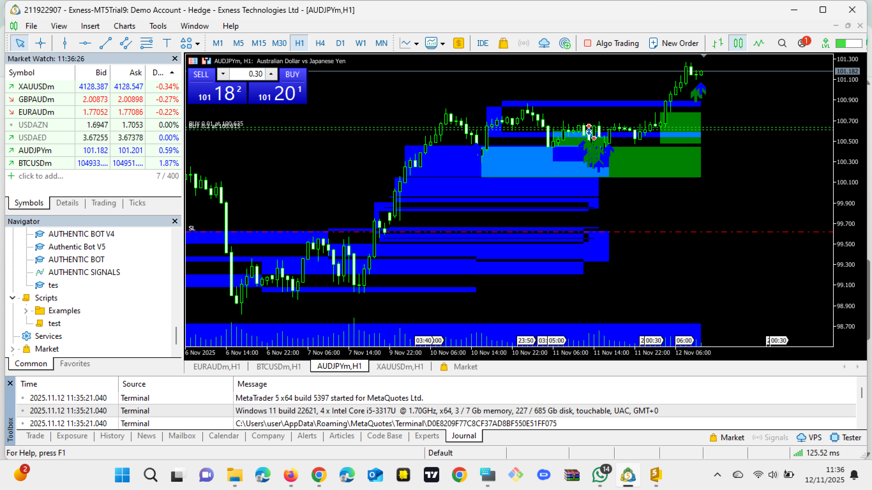Select the text label tool

click(x=167, y=43)
